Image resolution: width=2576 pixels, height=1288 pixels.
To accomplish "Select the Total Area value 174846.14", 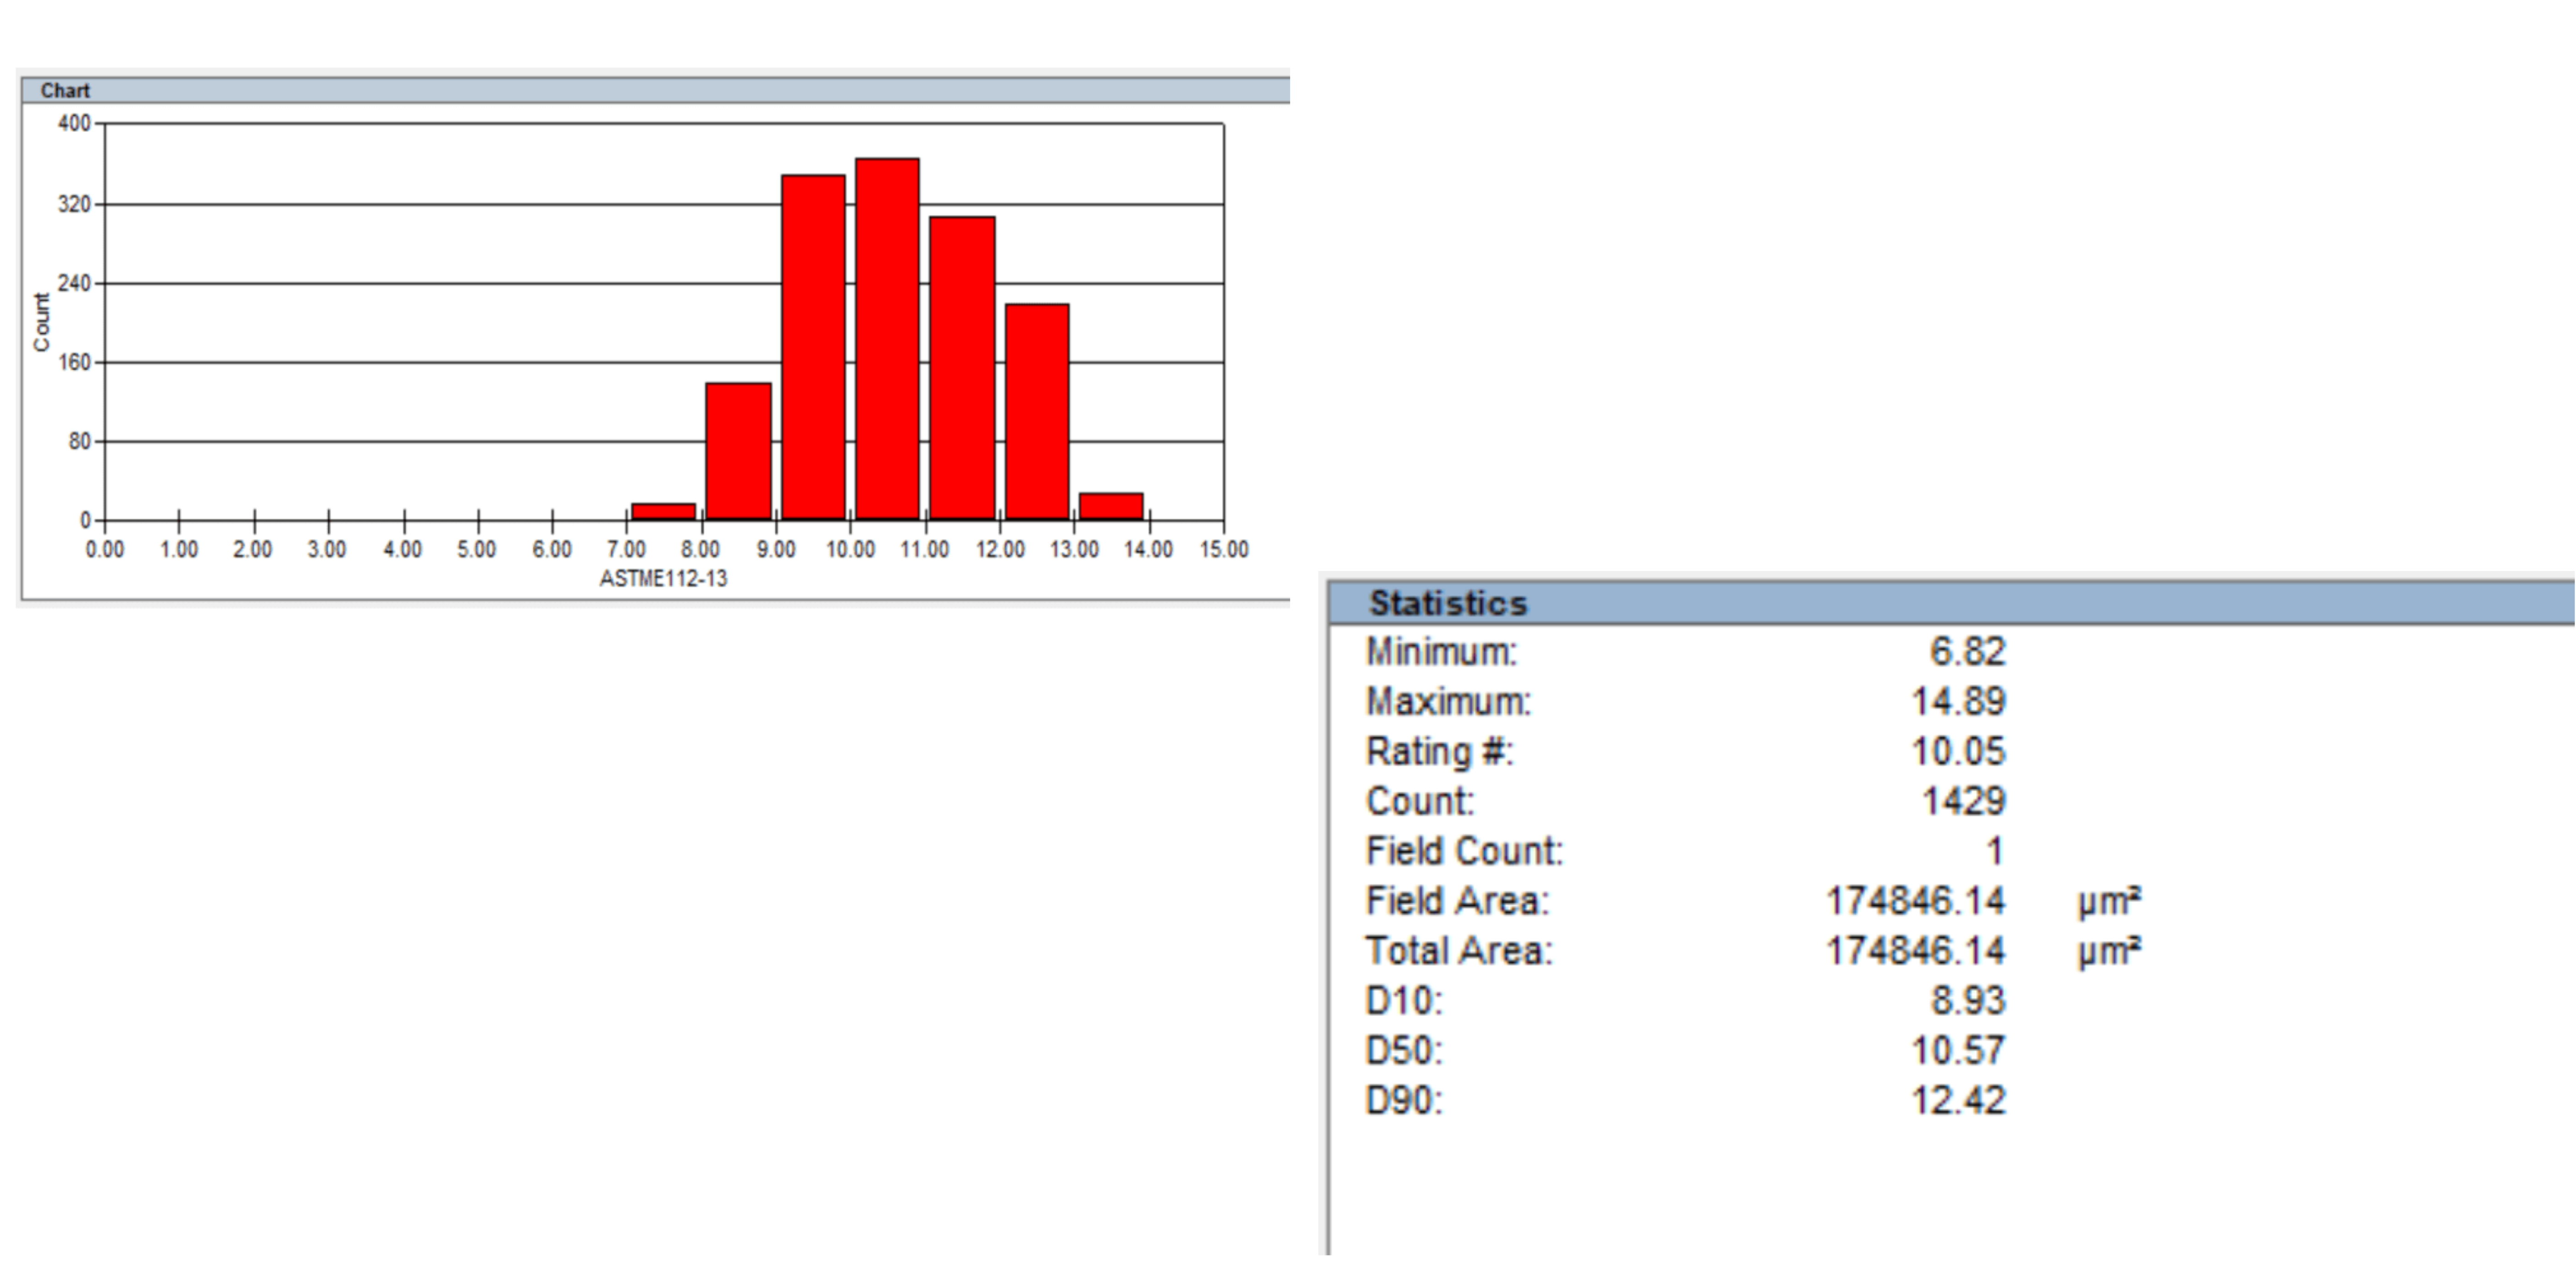I will pyautogui.click(x=1916, y=951).
